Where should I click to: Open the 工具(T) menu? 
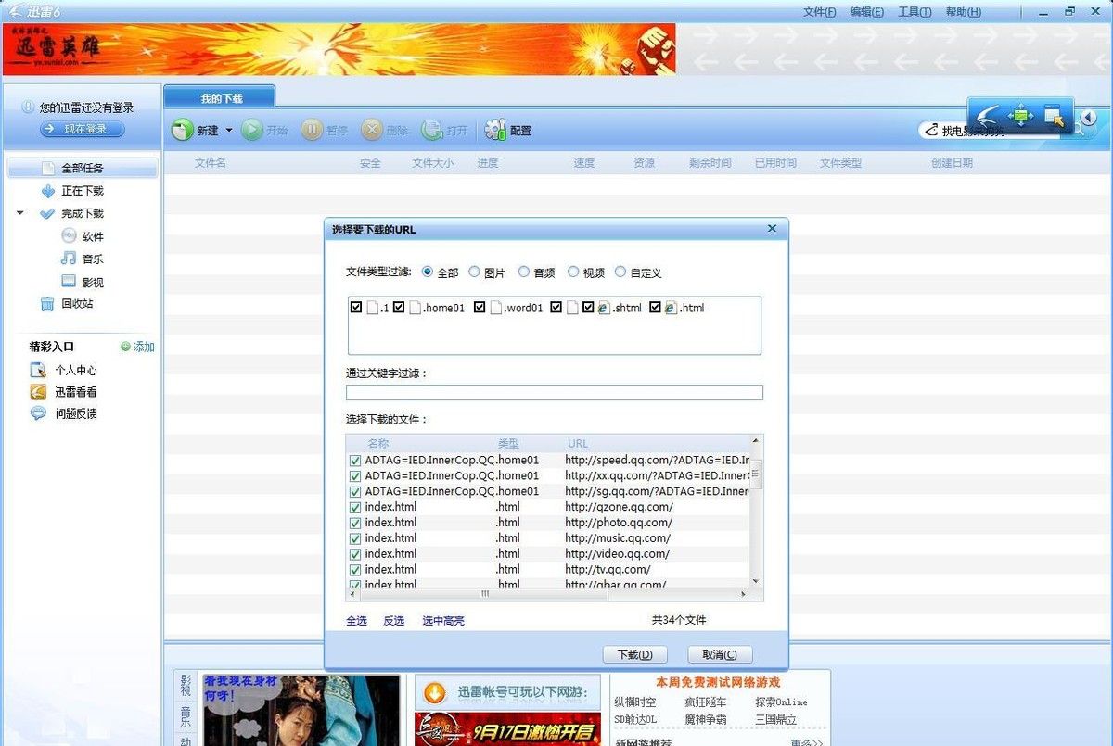(914, 11)
